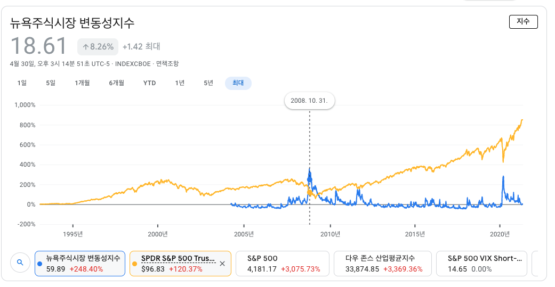
Task: Click the 1995년 axis label
Action: [x=73, y=234]
